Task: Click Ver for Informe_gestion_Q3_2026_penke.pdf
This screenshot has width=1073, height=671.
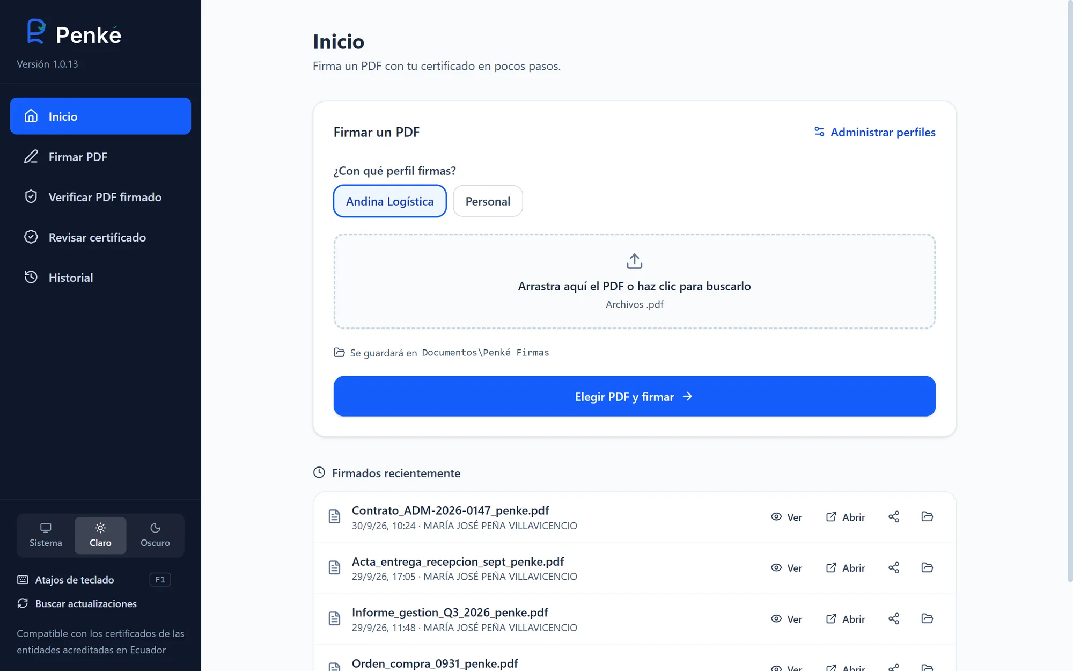Action: tap(787, 618)
